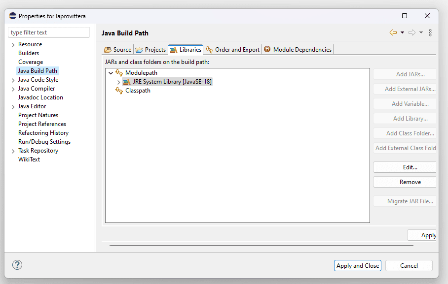
Task: Collapse the Modulepath tree node
Action: (x=111, y=73)
